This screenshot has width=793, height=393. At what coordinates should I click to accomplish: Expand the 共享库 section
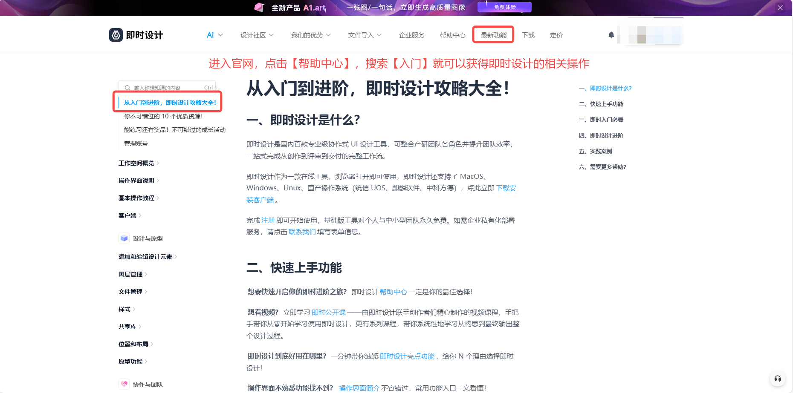tap(130, 327)
